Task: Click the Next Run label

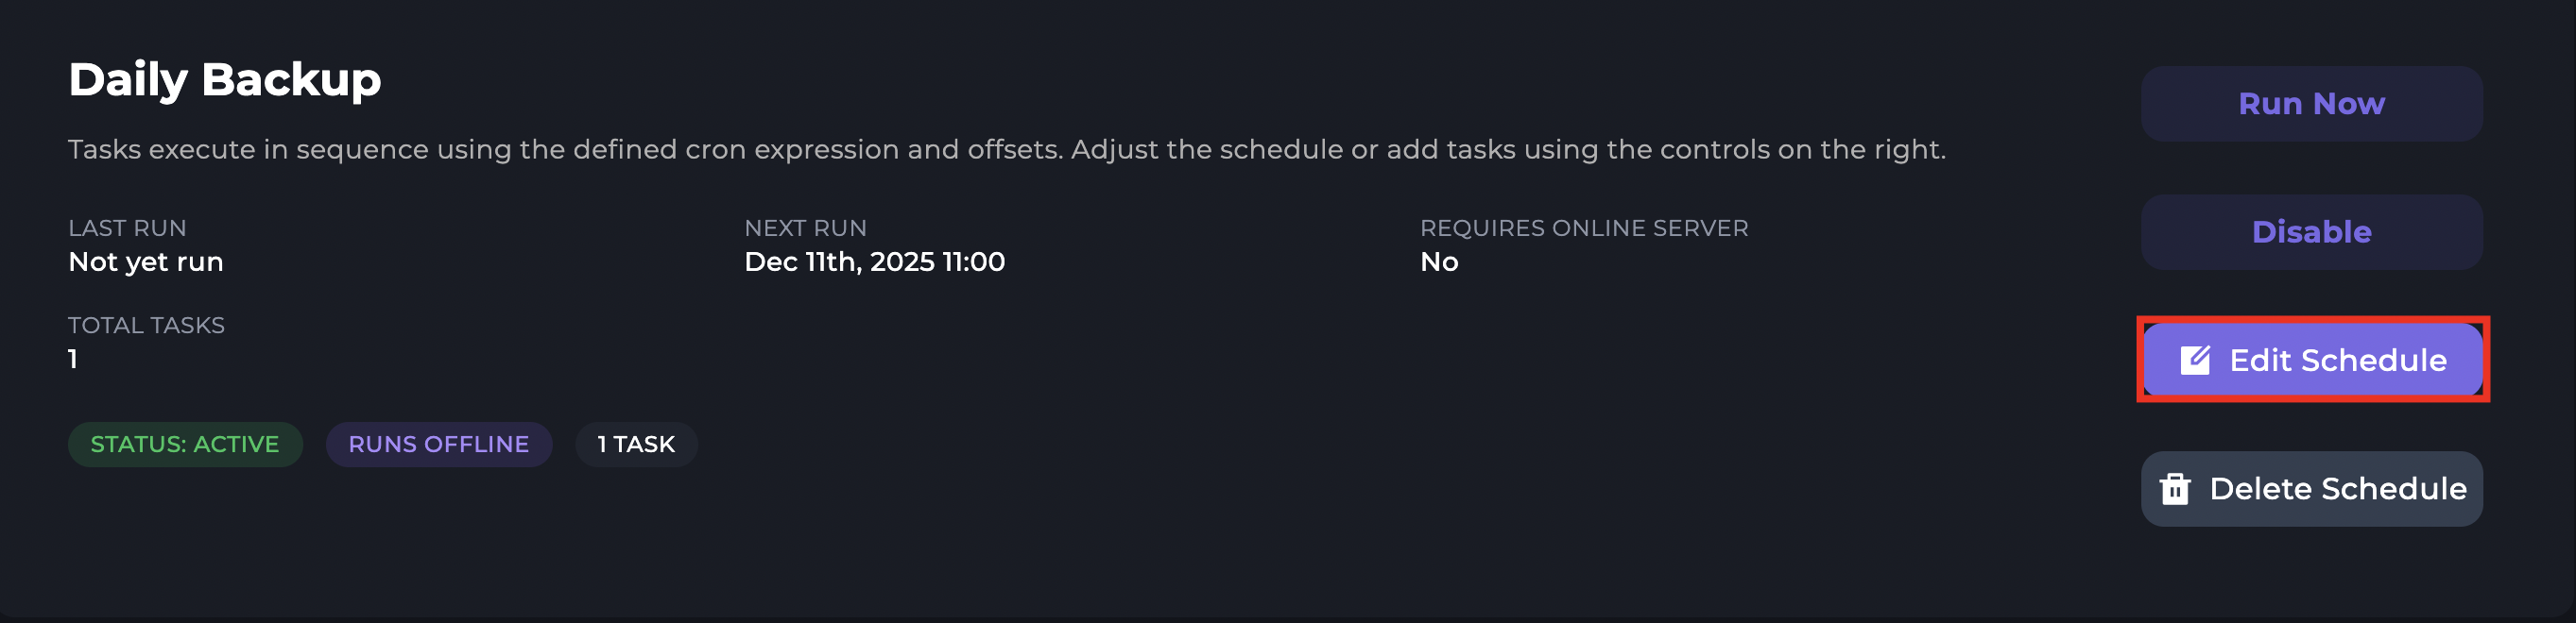Action: click(805, 227)
